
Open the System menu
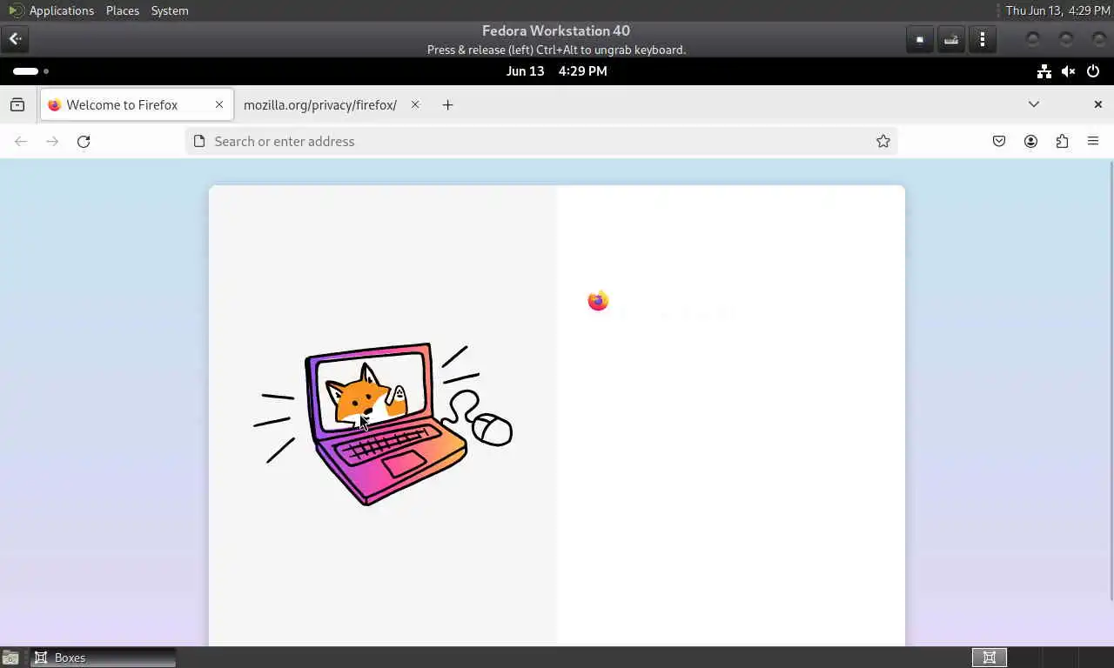click(x=170, y=10)
